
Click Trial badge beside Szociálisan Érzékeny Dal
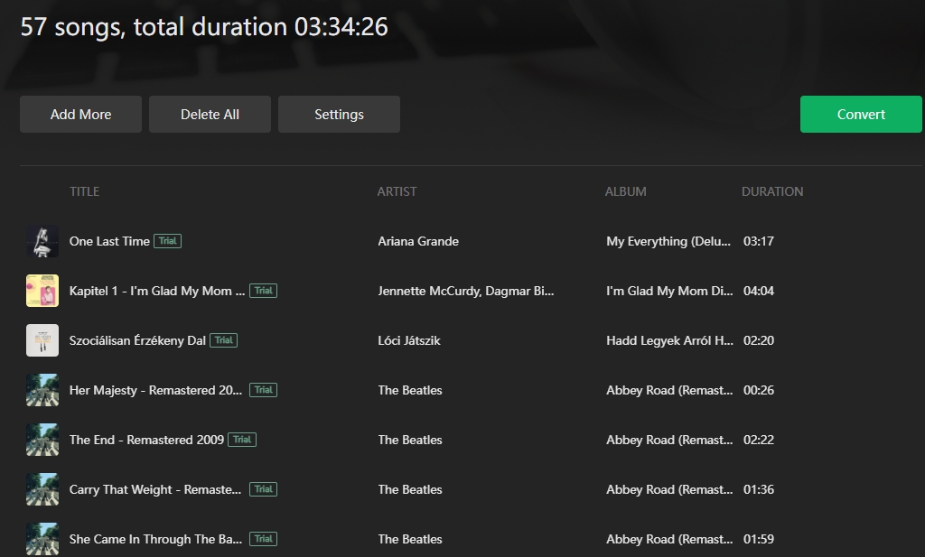point(223,340)
